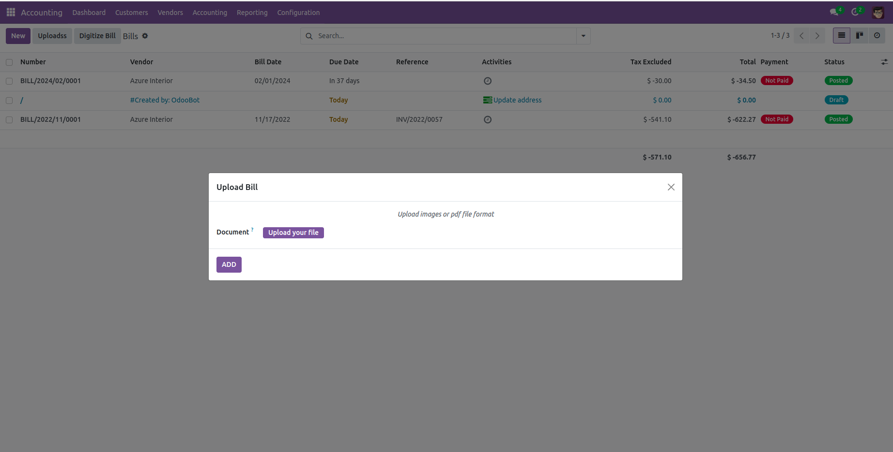Open the Configuration menu
This screenshot has width=893, height=452.
pos(298,13)
